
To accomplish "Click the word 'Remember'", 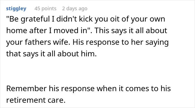I will tap(26, 88).
